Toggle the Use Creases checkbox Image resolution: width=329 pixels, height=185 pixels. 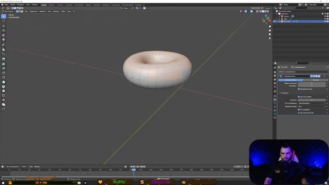pos(299,109)
